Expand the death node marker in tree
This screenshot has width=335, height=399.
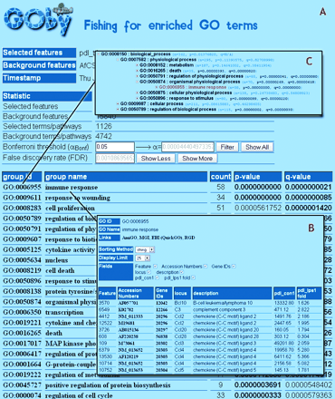point(137,71)
